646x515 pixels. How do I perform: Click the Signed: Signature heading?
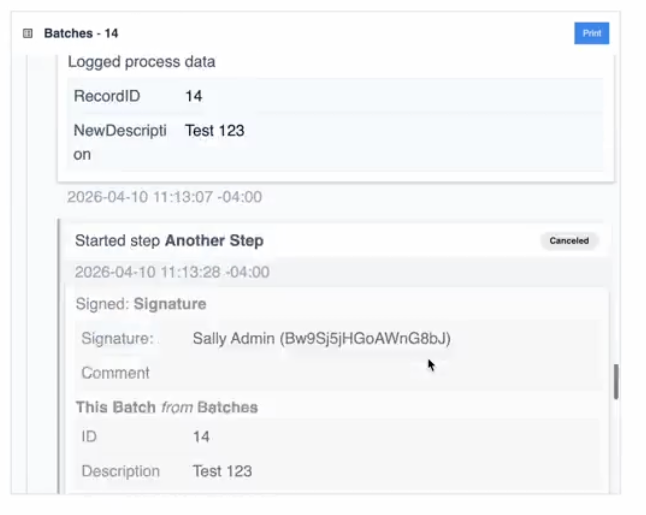(x=141, y=304)
